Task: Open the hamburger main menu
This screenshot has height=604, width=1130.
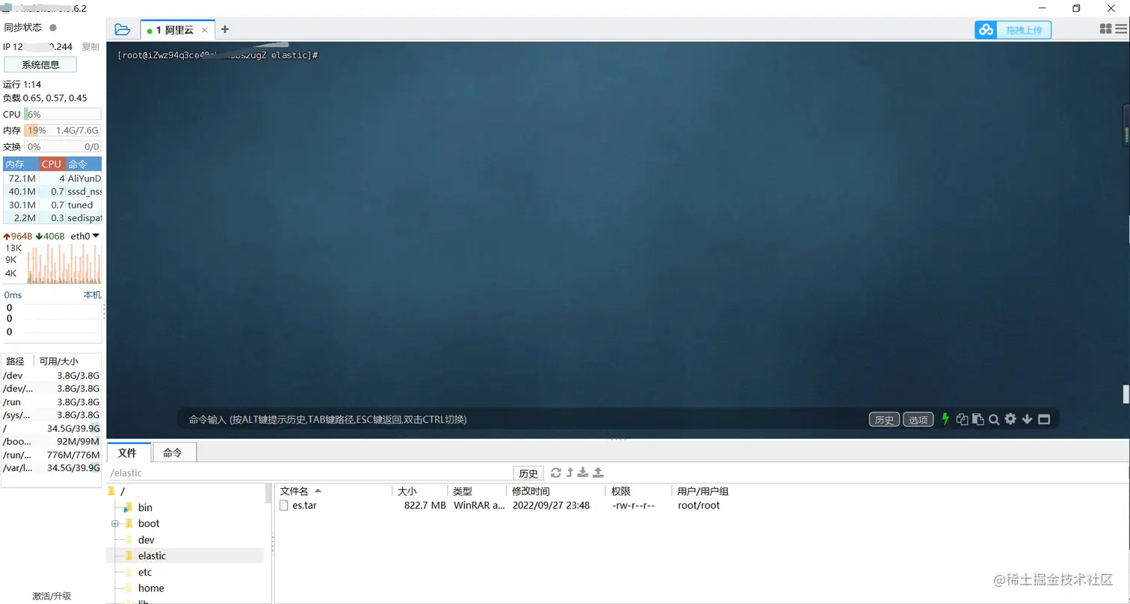Action: click(x=1120, y=29)
